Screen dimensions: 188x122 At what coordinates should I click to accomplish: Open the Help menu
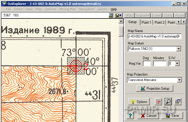point(114,9)
